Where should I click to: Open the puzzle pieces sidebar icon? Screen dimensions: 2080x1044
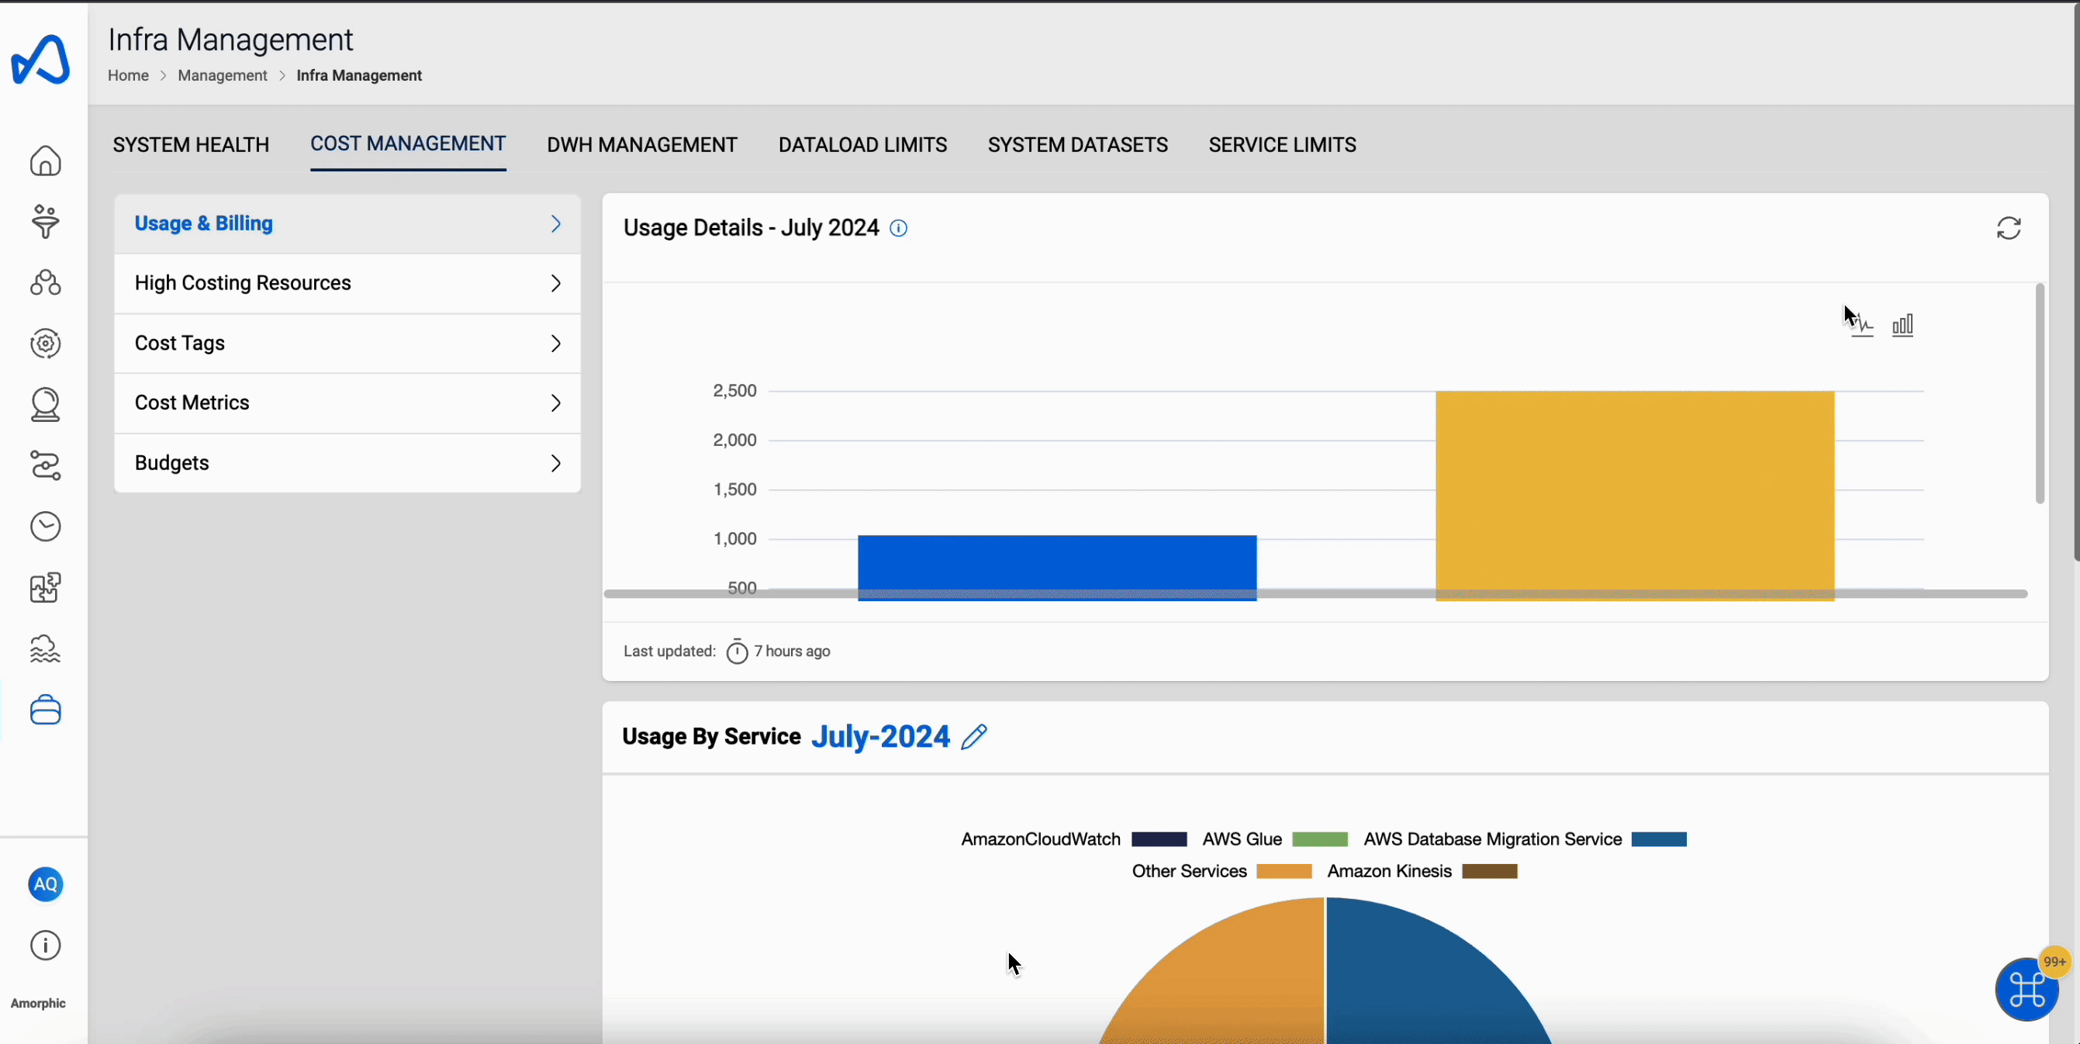[x=45, y=588]
